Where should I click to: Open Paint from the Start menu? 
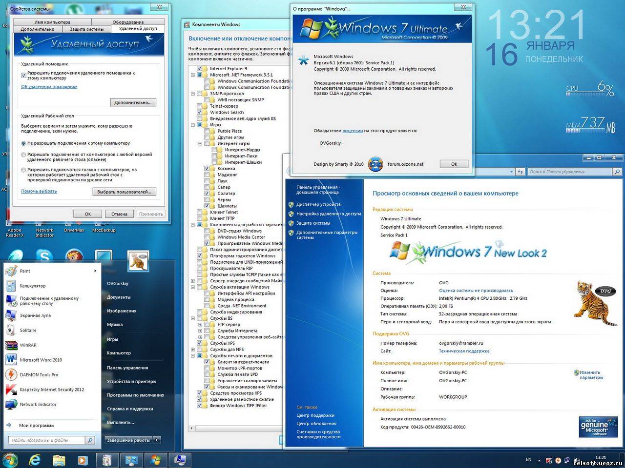coord(24,271)
